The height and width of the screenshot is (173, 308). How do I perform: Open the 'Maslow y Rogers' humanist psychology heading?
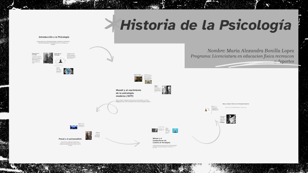pyautogui.click(x=236, y=104)
